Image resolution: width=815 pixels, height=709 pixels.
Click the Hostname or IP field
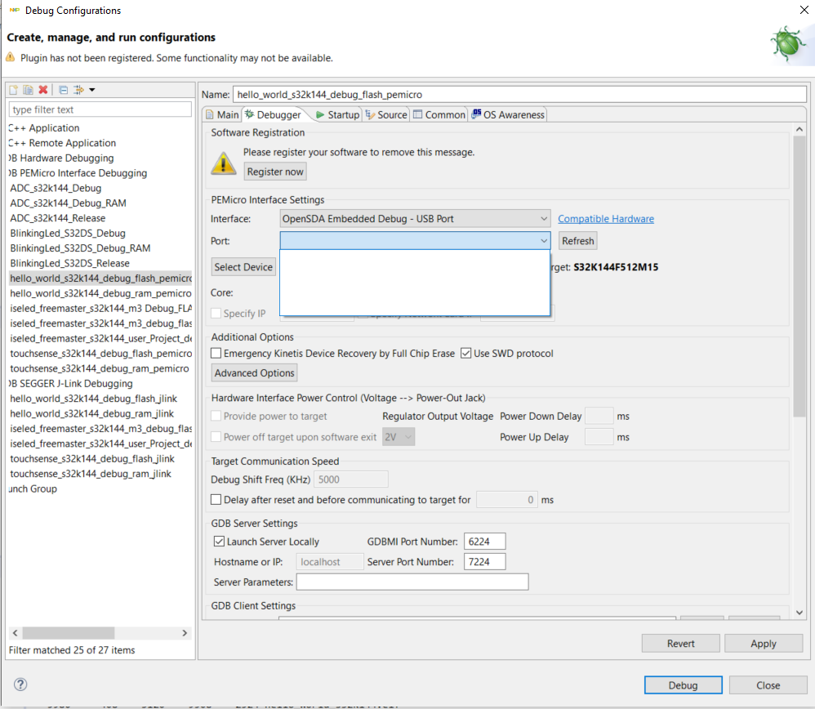pos(330,562)
